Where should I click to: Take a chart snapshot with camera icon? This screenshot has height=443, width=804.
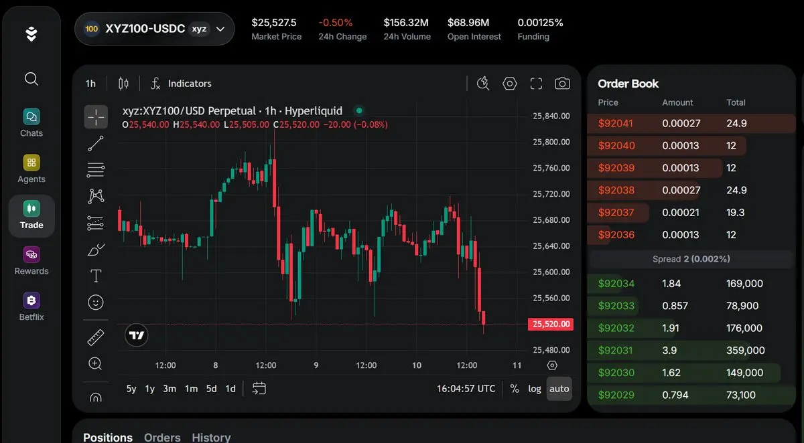coord(562,84)
